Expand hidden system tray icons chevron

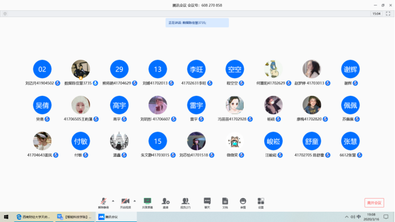[346, 217]
